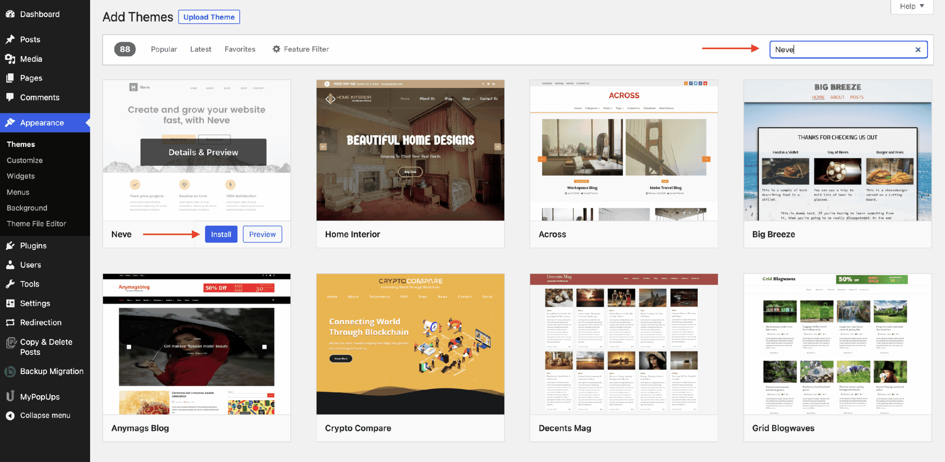
Task: Open the Users menu item
Action: click(x=45, y=265)
